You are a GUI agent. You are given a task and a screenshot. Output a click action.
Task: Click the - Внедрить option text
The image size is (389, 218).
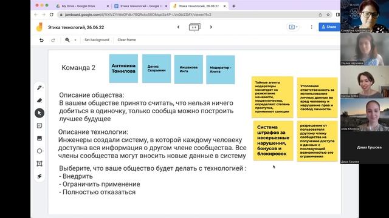(76, 176)
